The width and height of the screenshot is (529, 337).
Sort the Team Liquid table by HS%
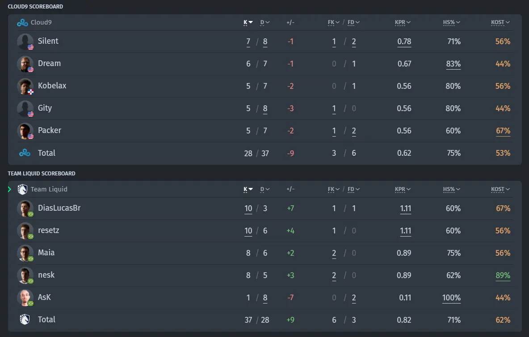pyautogui.click(x=451, y=189)
